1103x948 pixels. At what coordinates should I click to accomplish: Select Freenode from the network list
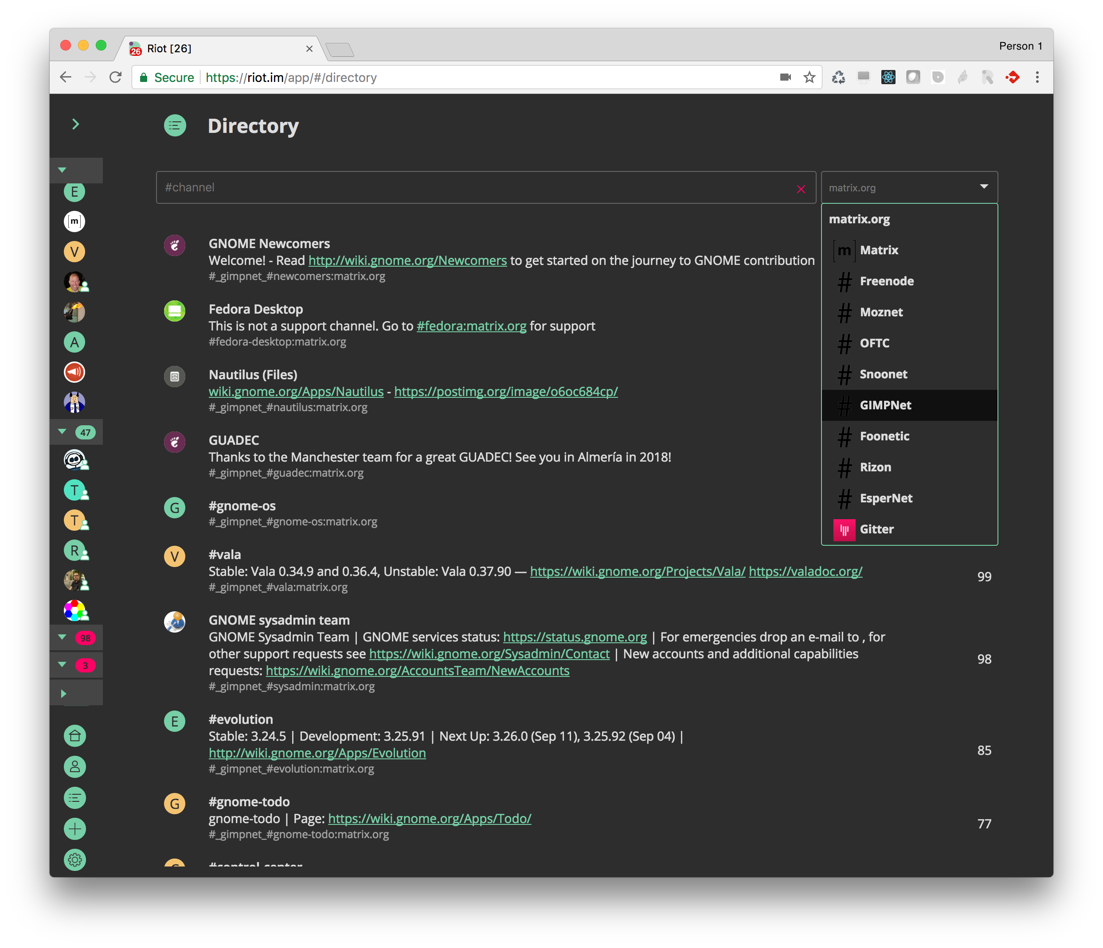point(886,281)
